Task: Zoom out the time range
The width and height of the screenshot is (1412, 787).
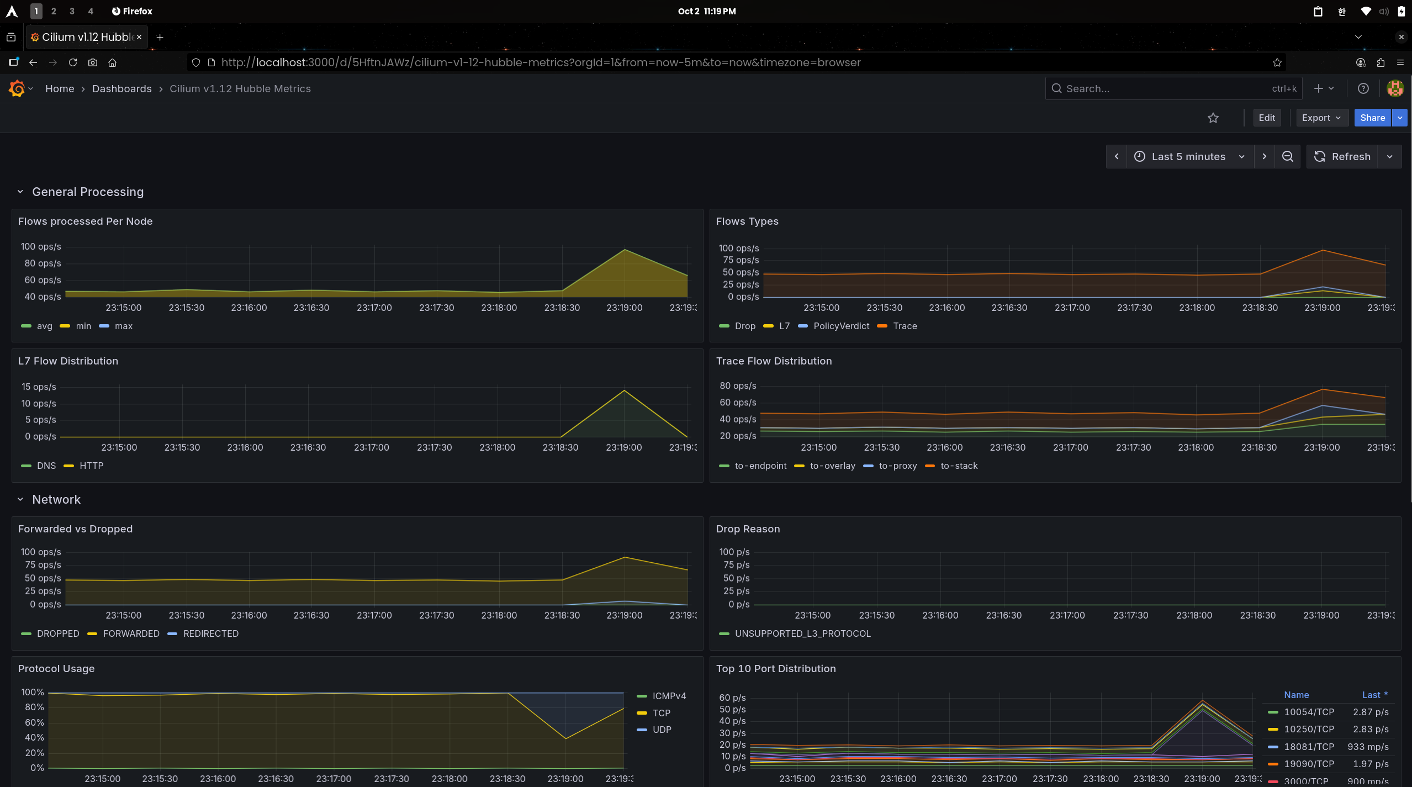Action: click(x=1287, y=156)
